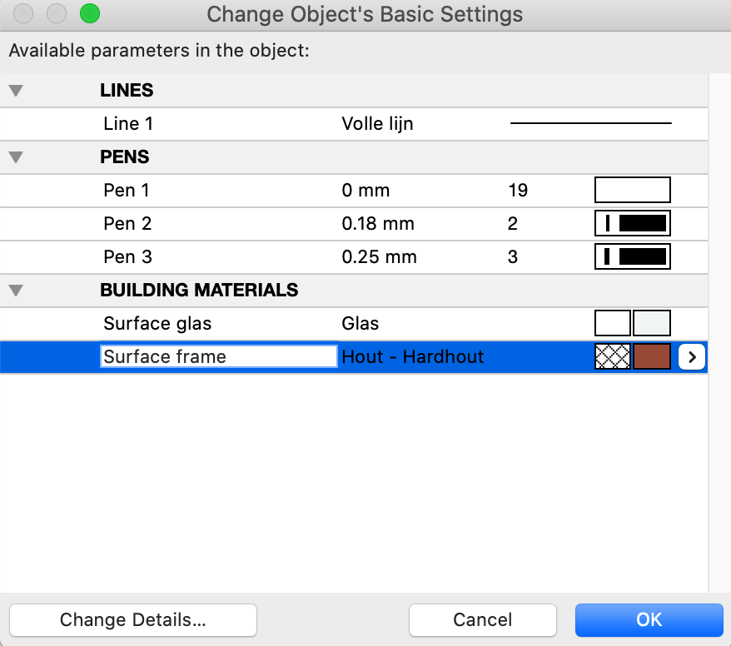Click the Line 1 solid line preview
Image resolution: width=731 pixels, height=646 pixels.
pyautogui.click(x=590, y=123)
